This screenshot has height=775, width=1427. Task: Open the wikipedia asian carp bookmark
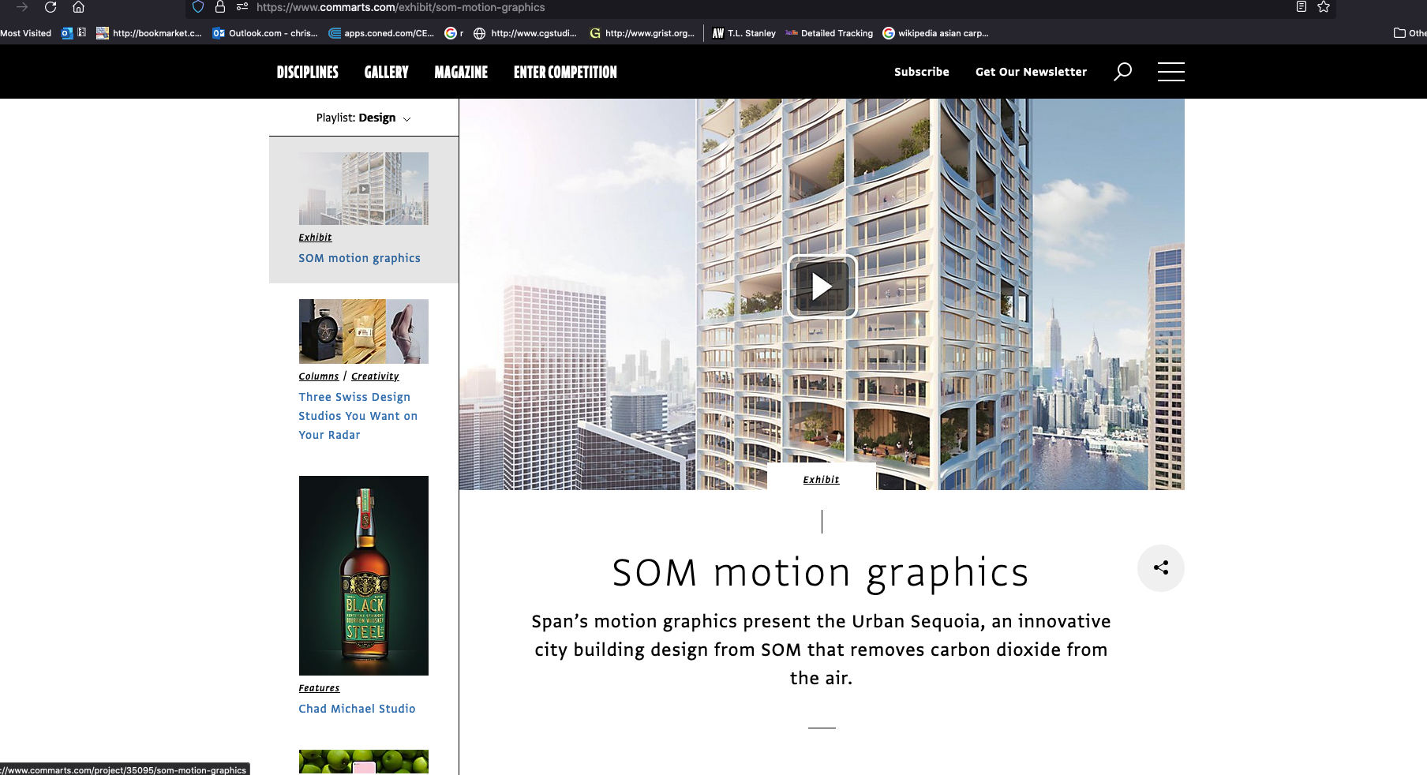(935, 33)
